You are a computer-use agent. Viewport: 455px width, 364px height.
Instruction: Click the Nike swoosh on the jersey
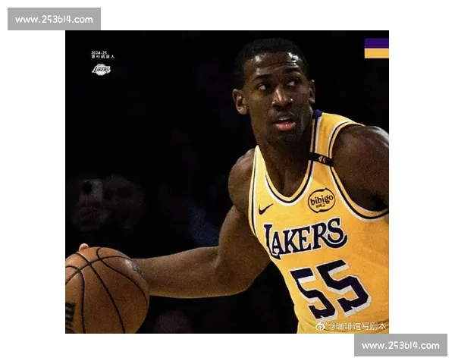click(265, 208)
